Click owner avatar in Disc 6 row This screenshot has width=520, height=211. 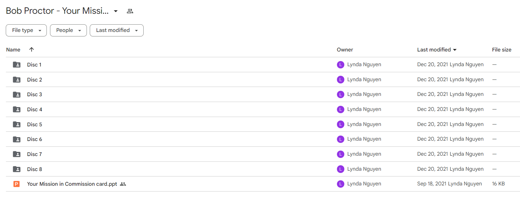pyautogui.click(x=340, y=139)
